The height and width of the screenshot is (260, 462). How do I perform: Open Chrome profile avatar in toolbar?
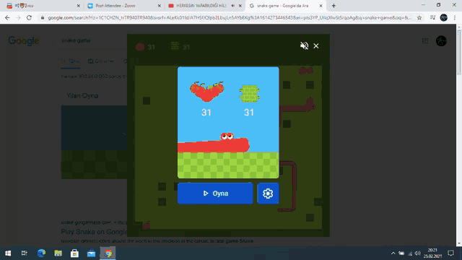click(444, 17)
